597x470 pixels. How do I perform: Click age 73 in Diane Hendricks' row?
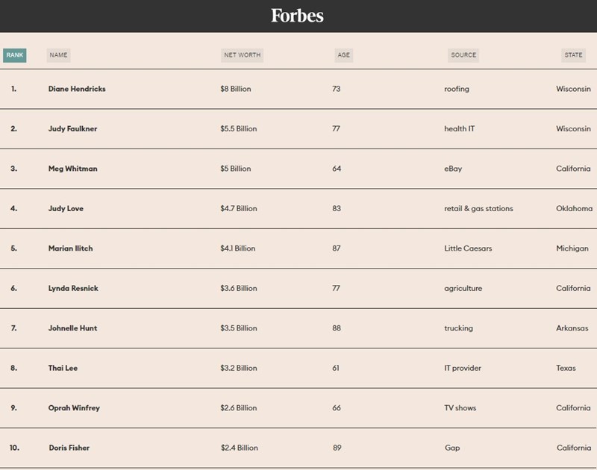tap(337, 89)
